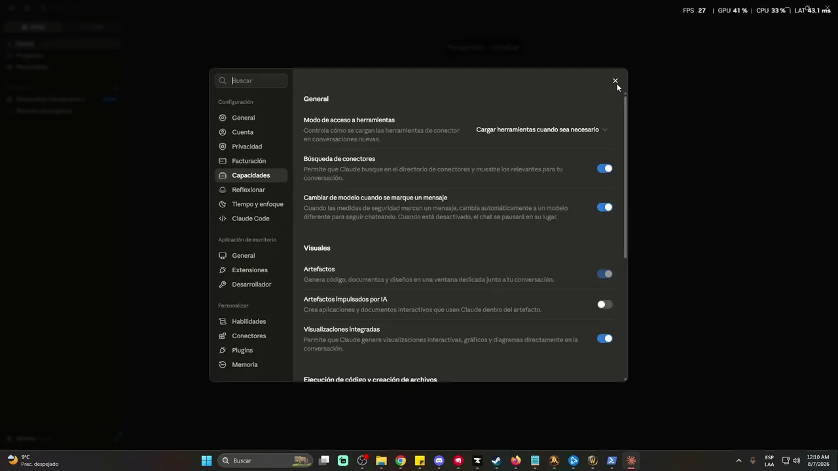Open the World of Warcraft taskbar icon

point(592,461)
